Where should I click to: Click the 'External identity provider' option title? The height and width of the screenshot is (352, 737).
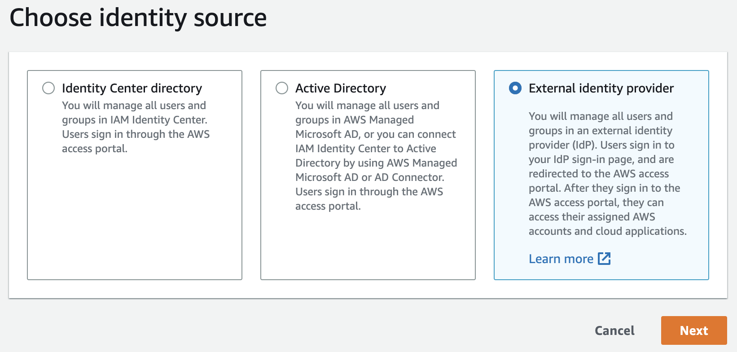point(601,88)
